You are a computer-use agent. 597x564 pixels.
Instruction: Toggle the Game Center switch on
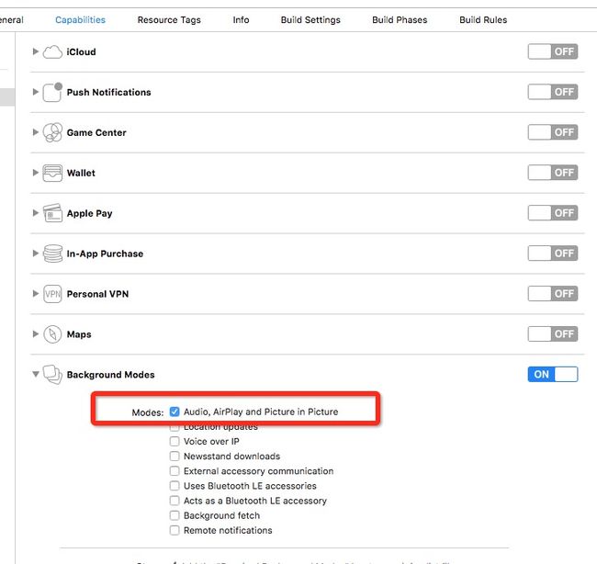[552, 132]
